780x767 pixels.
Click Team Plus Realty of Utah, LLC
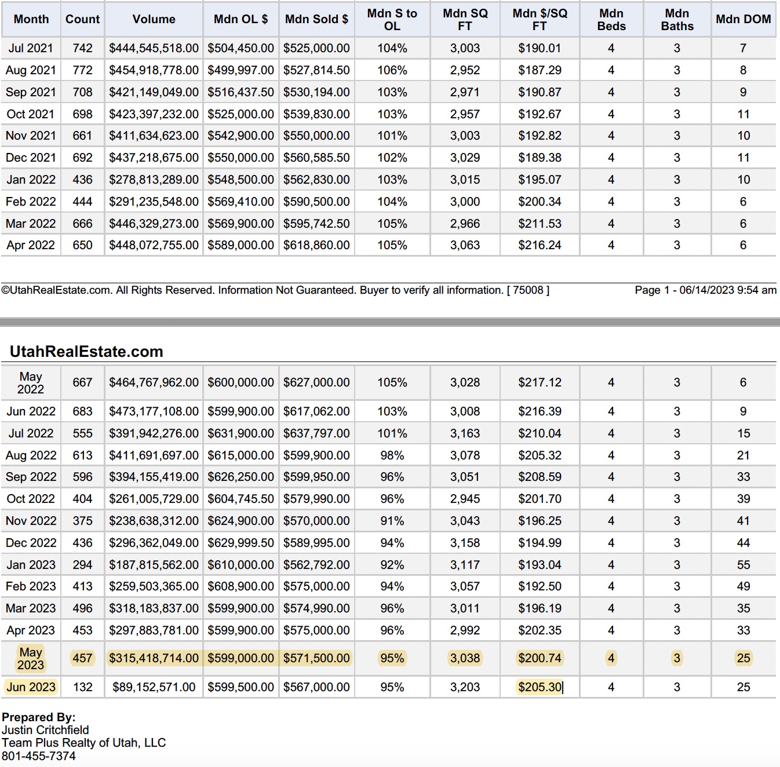83,743
